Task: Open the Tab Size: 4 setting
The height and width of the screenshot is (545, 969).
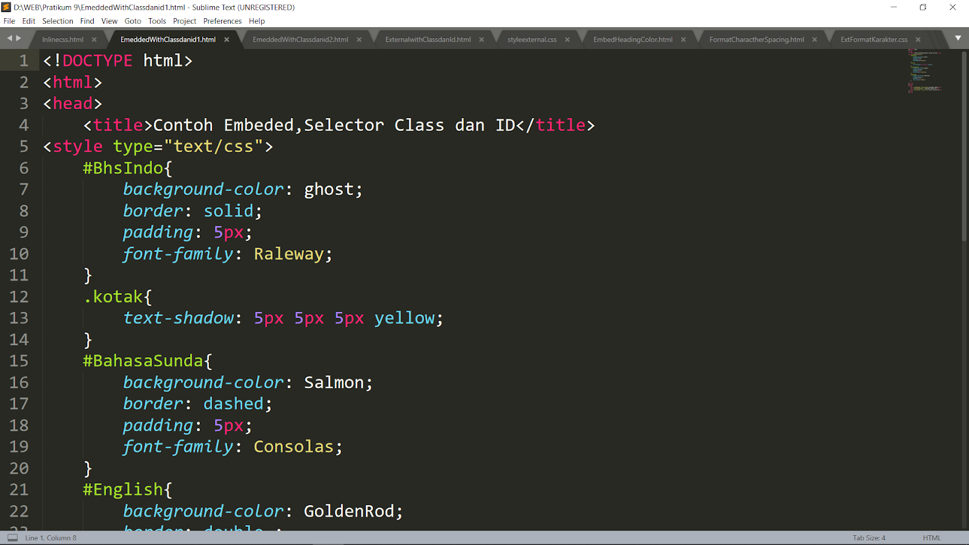Action: [869, 538]
